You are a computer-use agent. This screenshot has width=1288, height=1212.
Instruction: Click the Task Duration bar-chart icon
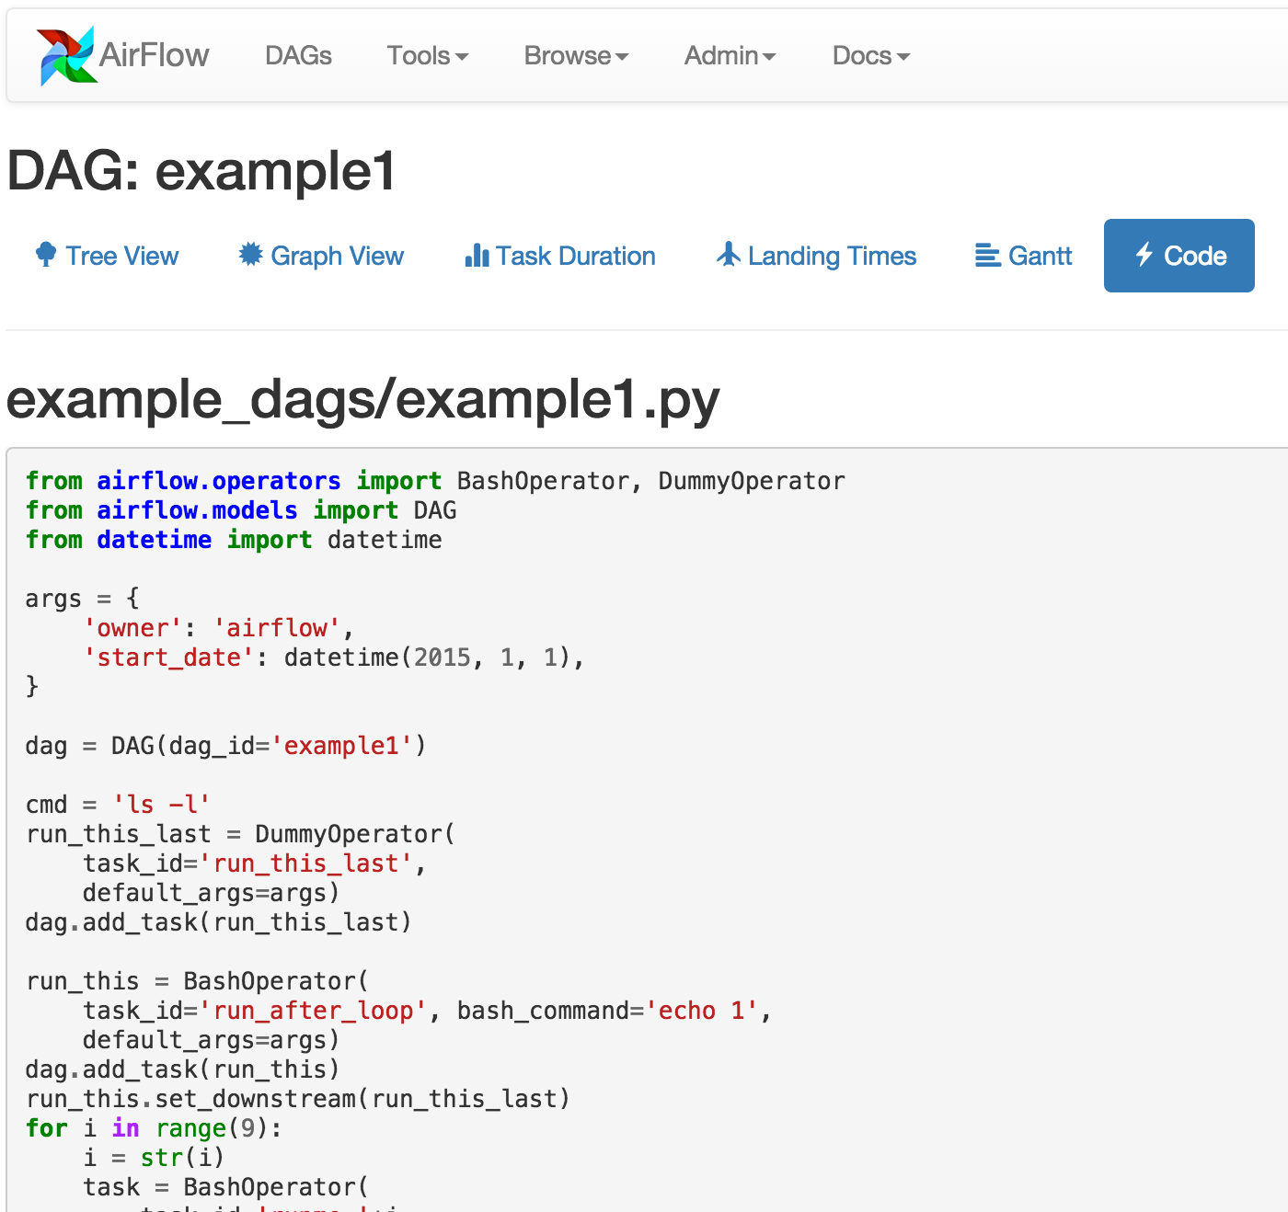[x=476, y=255]
